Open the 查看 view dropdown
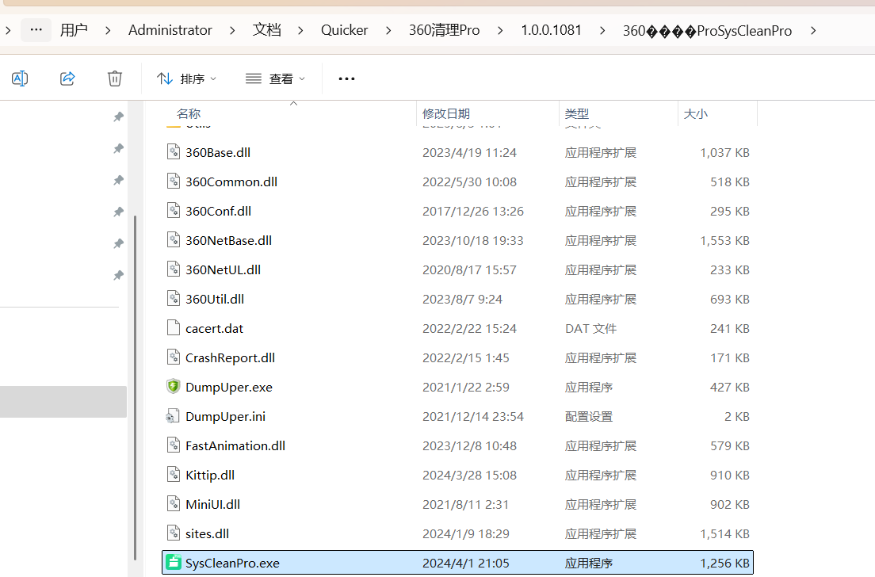 [x=276, y=78]
